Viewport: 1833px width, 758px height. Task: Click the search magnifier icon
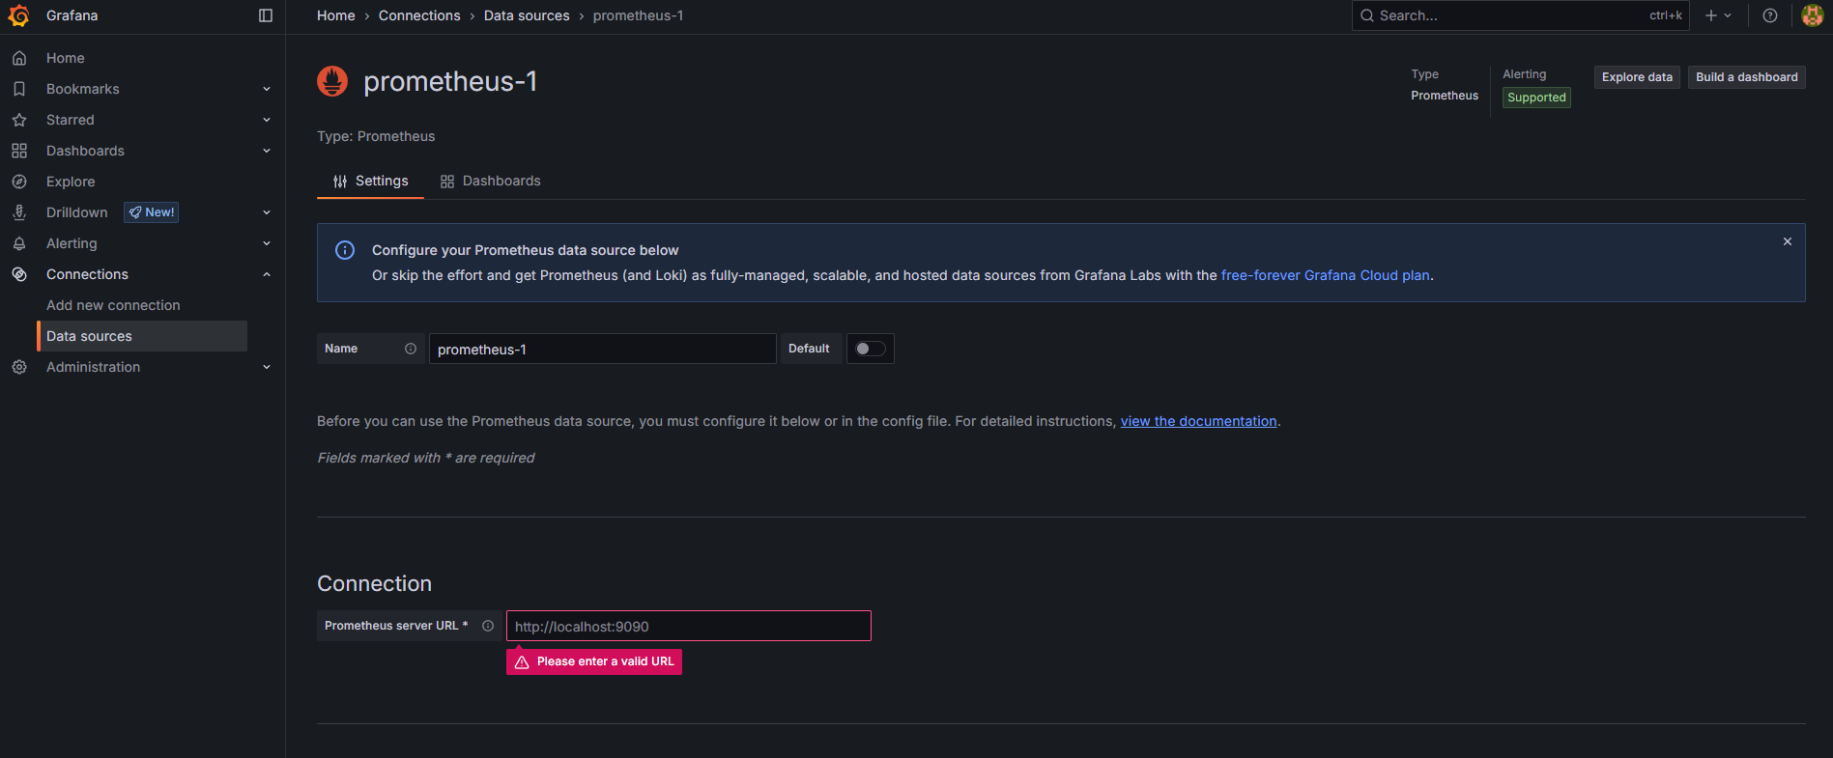[x=1367, y=15]
